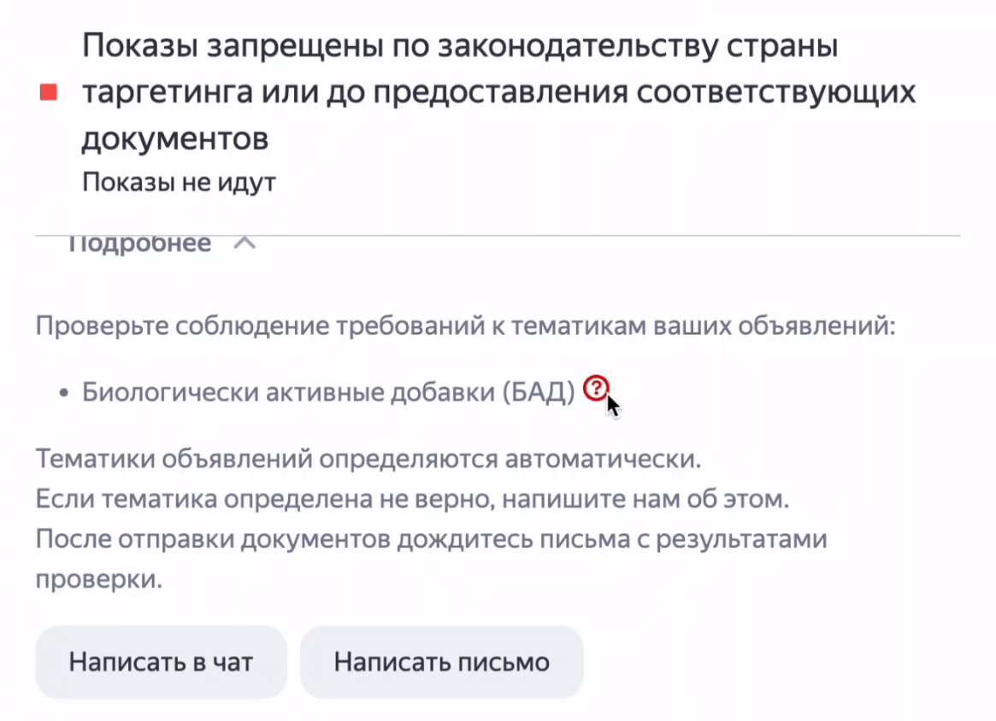Click the Проверьте соблюдение требований line
The height and width of the screenshot is (721, 996).
tap(464, 326)
